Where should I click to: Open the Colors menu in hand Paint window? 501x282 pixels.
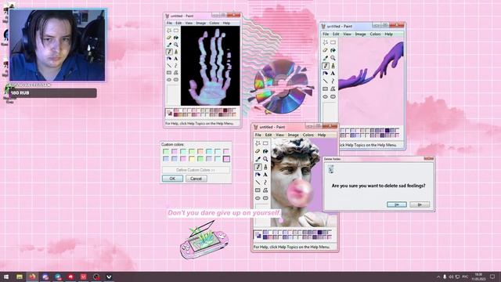(x=214, y=23)
